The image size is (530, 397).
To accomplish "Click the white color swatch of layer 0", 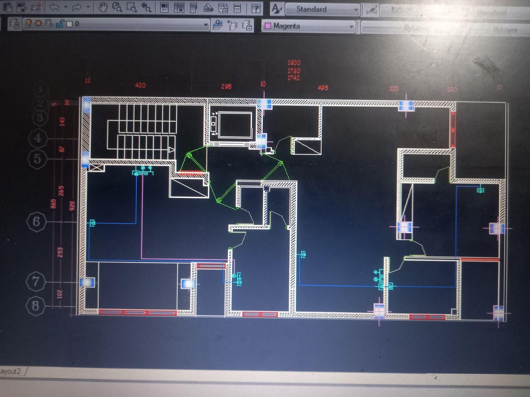I will pyautogui.click(x=69, y=24).
